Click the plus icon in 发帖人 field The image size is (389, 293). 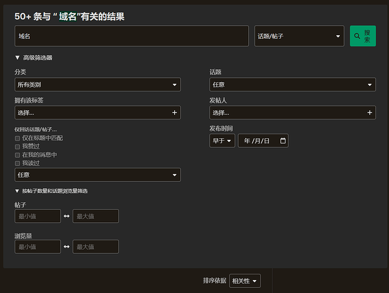370,113
